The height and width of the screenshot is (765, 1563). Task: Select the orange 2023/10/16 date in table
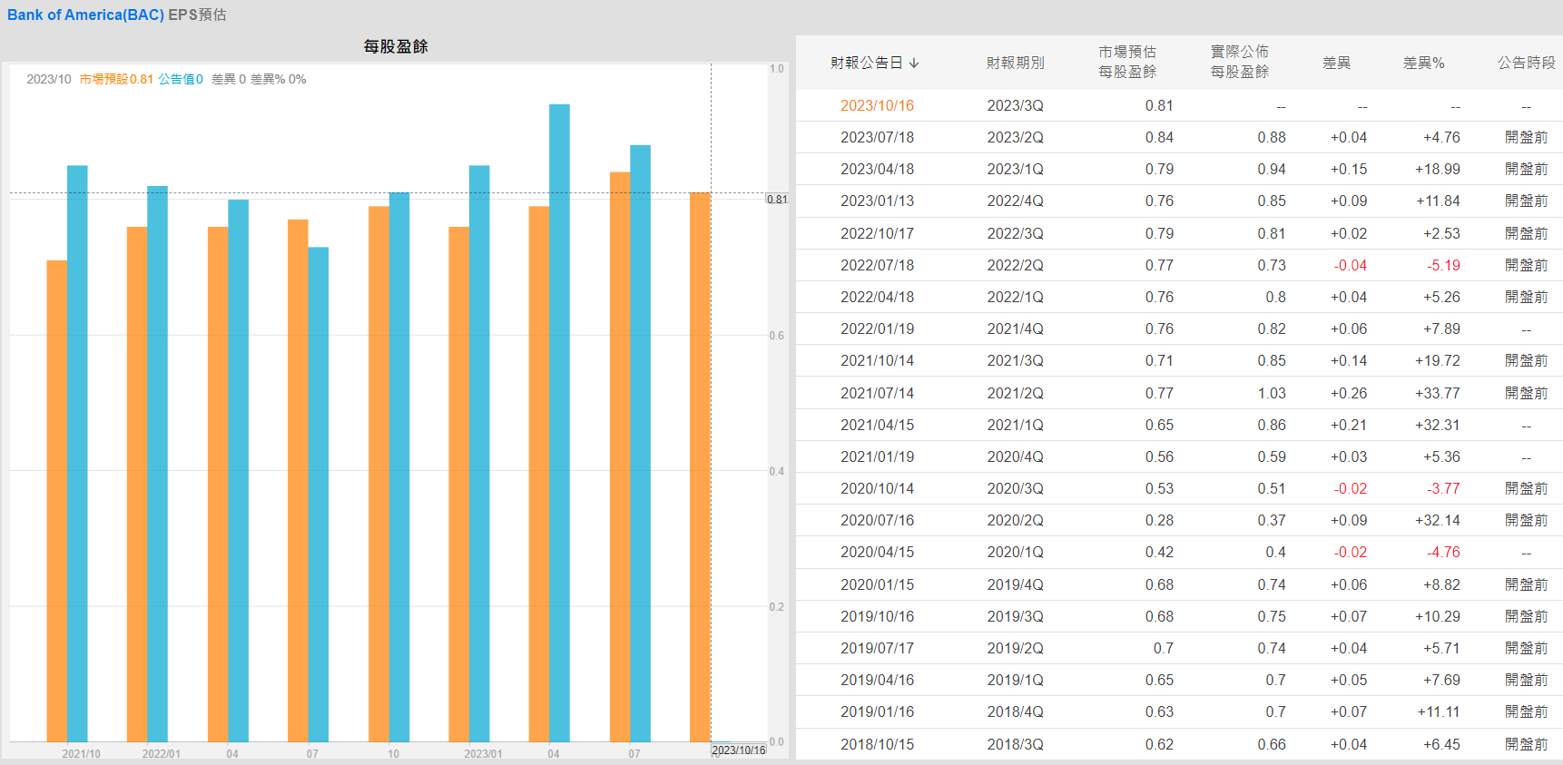876,105
